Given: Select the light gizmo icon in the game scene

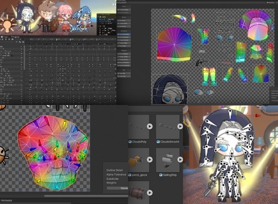Looking at the screenshot, I should (x=7, y=24).
